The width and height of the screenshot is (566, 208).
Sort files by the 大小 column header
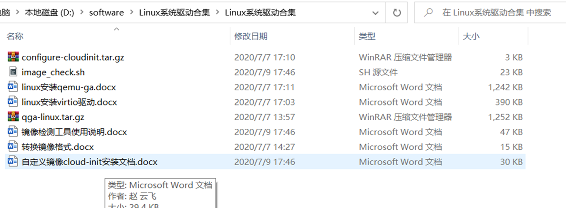point(472,36)
